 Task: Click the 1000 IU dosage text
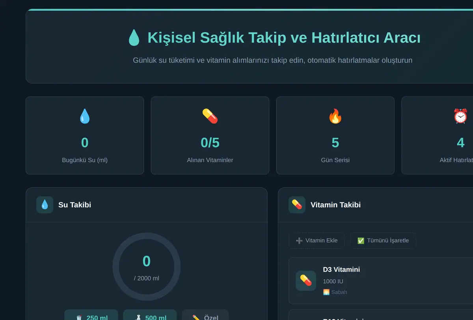coord(333,281)
